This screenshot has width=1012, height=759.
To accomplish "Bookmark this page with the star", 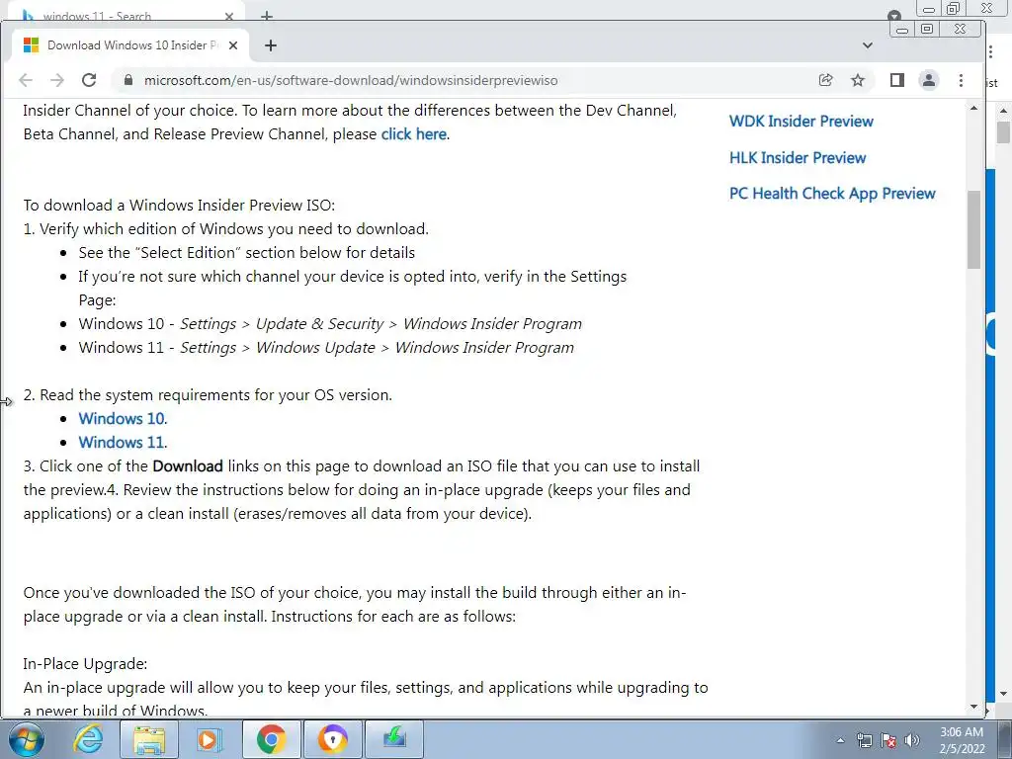I will 858,80.
